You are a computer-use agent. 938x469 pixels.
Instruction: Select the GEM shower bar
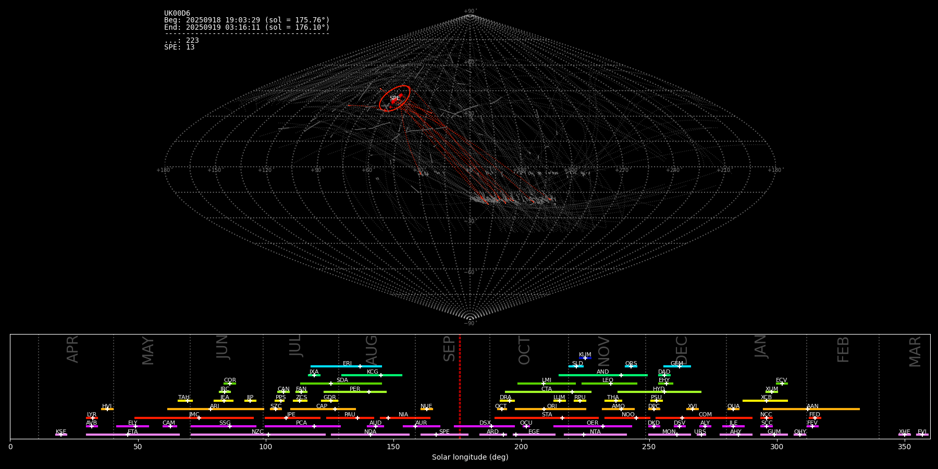point(677,366)
